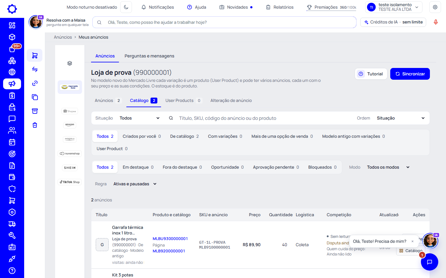The height and width of the screenshot is (278, 446).
Task: Click the Sincronizar button
Action: (x=410, y=74)
